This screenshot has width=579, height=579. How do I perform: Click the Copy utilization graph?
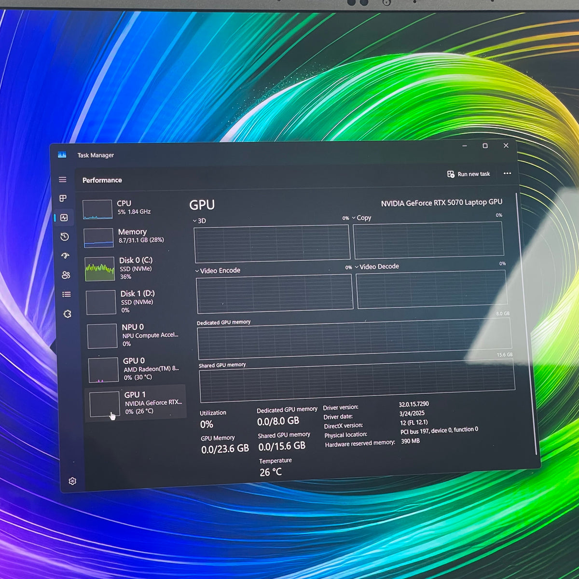point(428,239)
